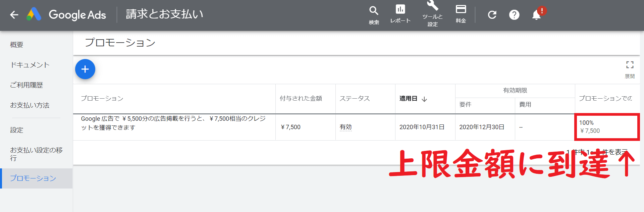Open the help question mark icon
Viewport: 644px width, 212px height.
[x=514, y=15]
